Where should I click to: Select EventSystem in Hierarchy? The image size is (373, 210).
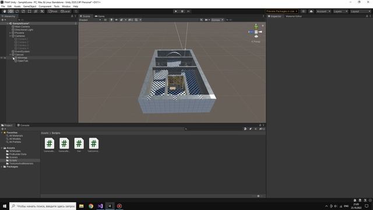22,51
